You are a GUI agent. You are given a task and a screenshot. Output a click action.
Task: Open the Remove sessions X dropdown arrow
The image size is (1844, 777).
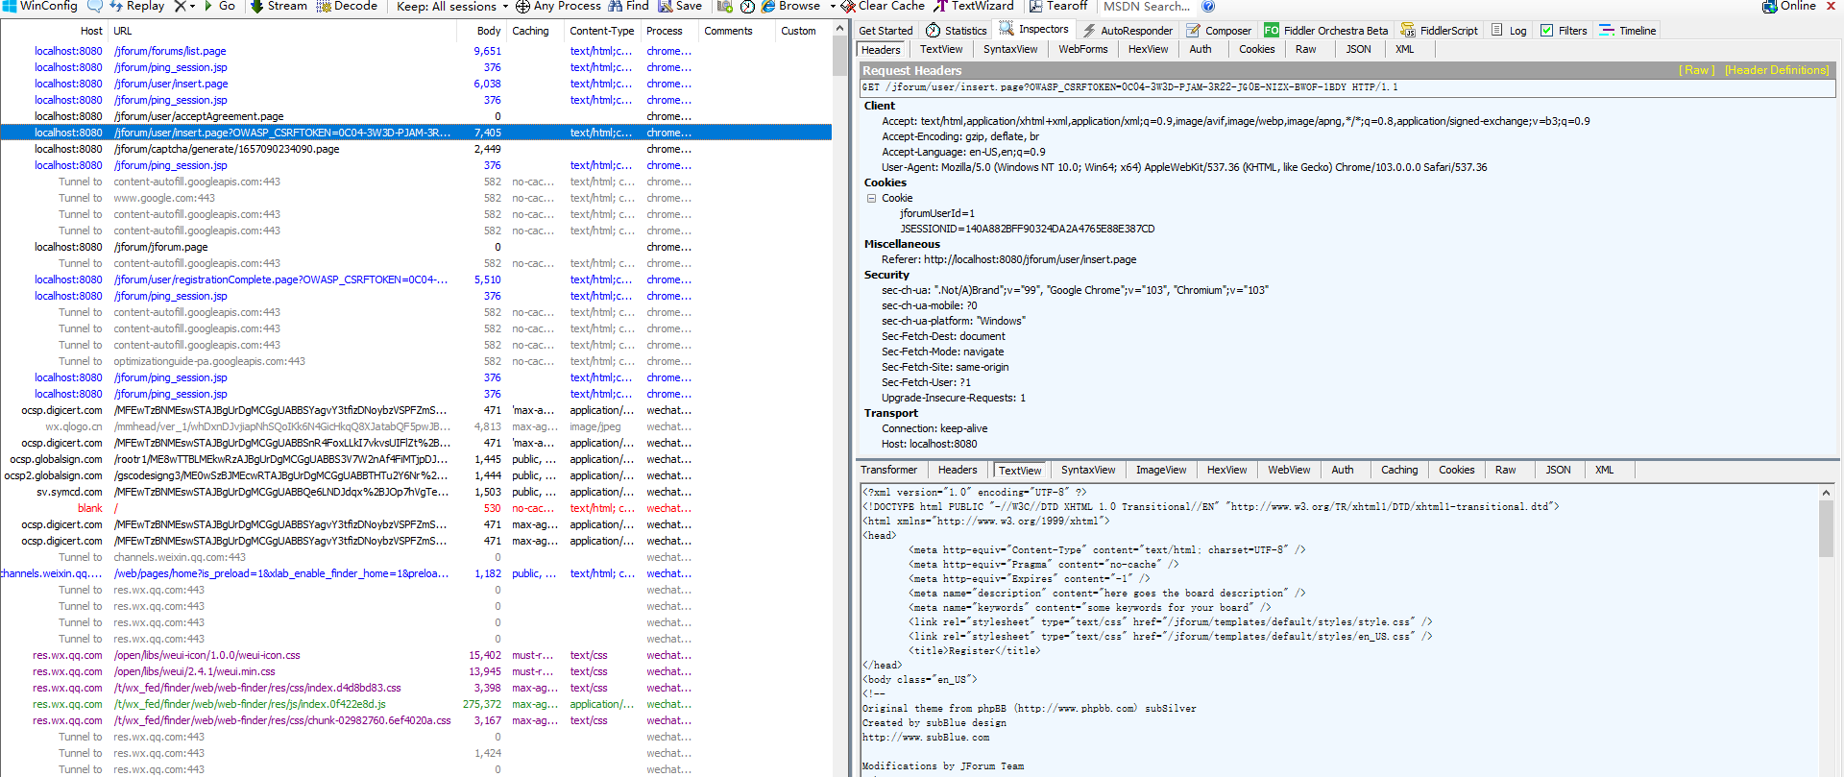tap(192, 7)
